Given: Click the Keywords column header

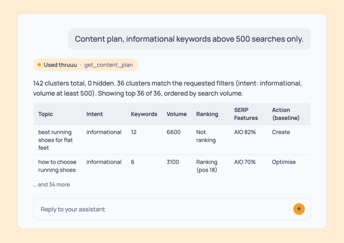Looking at the screenshot, I should (144, 114).
